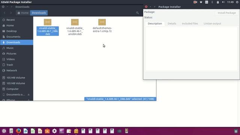The image size is (240, 135).
Task: Click Install Package button
Action: 226,13
